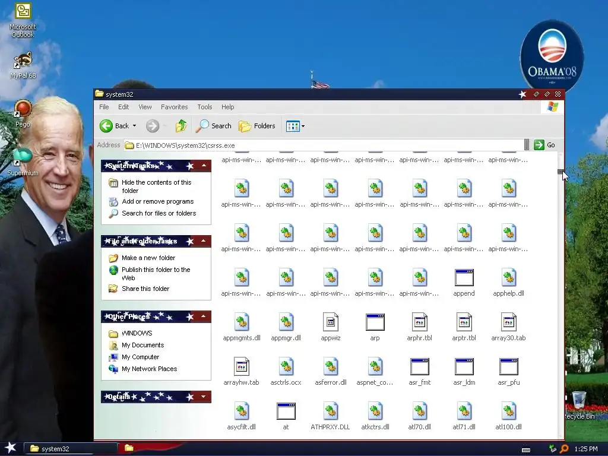Click the Forward navigation button

pos(153,126)
